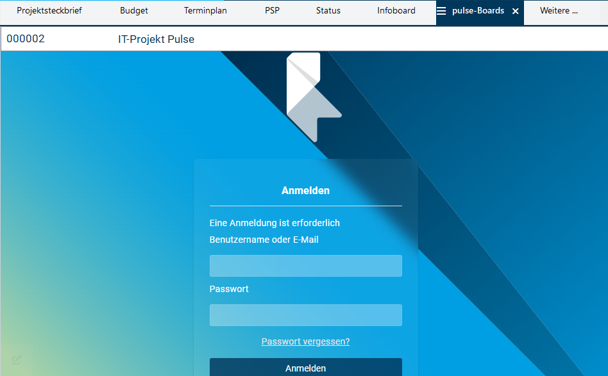Select the pulse-Boards tab label

click(478, 11)
